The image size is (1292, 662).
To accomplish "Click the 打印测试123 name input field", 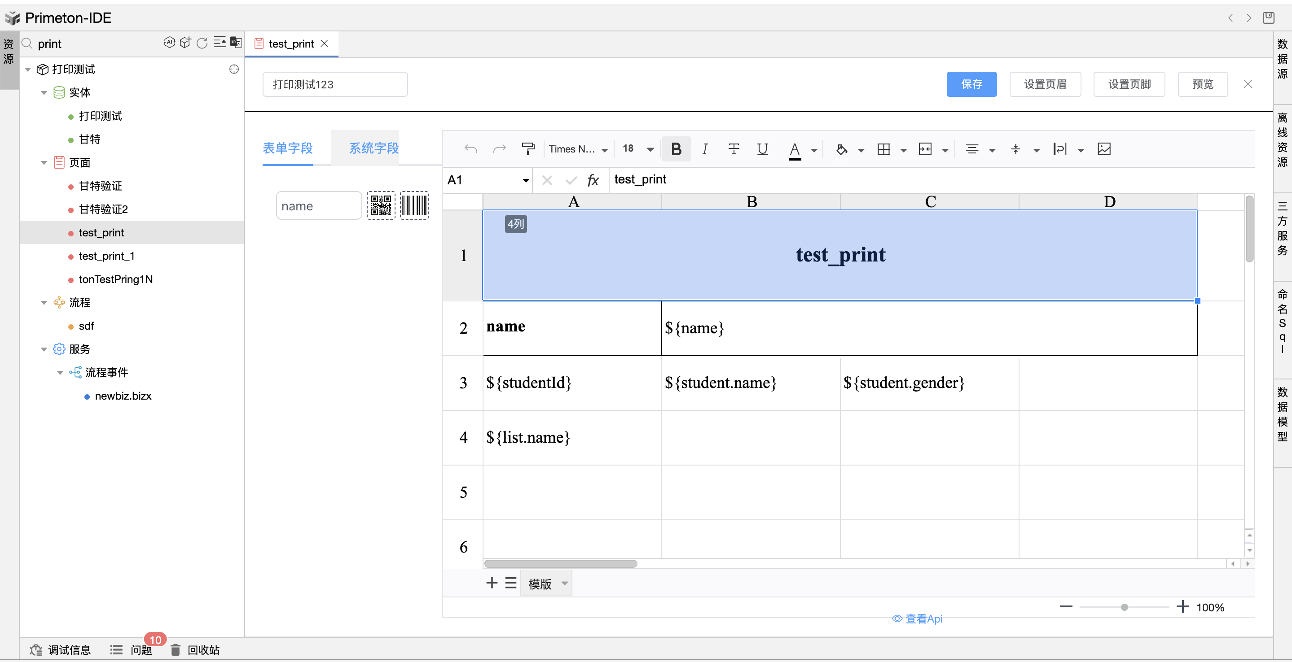I will click(334, 84).
